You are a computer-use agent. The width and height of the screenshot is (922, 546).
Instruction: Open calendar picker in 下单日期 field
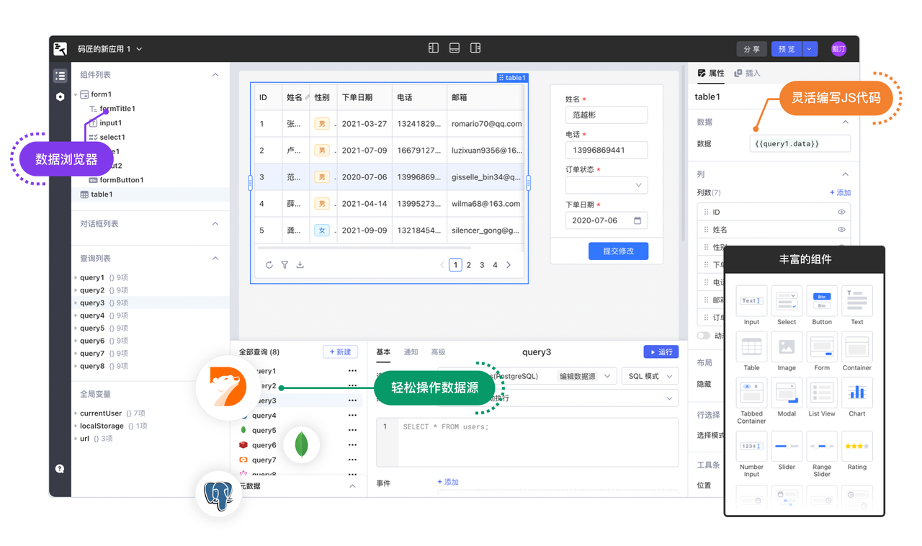click(x=637, y=220)
